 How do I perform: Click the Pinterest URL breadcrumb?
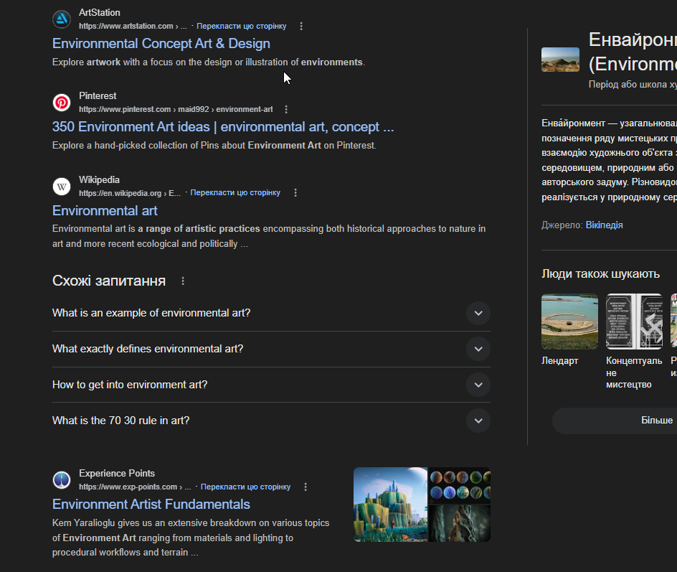click(x=176, y=110)
